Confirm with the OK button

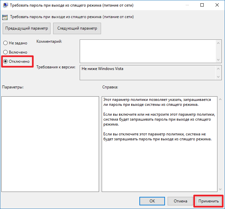point(152,201)
